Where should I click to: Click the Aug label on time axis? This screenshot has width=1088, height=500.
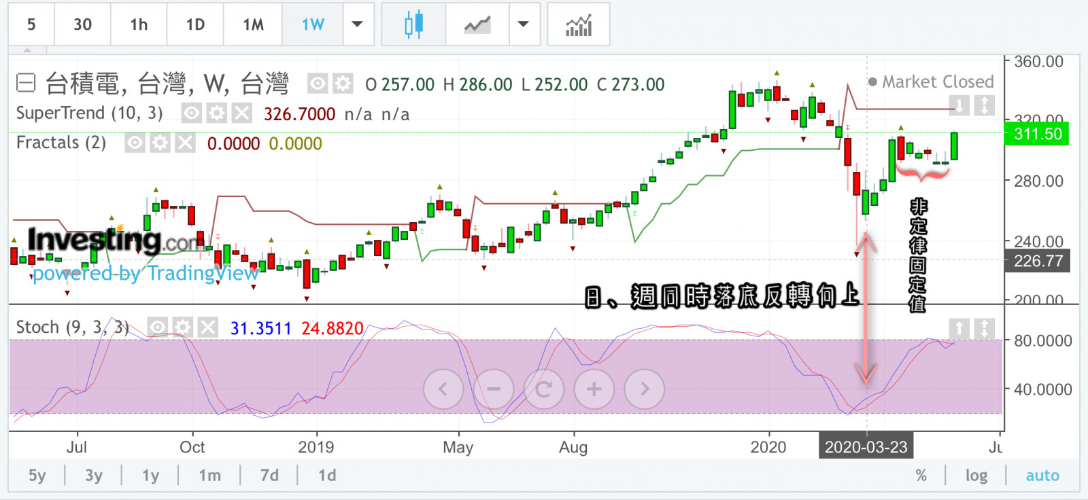(573, 447)
